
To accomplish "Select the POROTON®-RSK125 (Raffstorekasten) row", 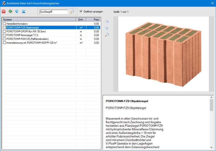I will [x=51, y=39].
